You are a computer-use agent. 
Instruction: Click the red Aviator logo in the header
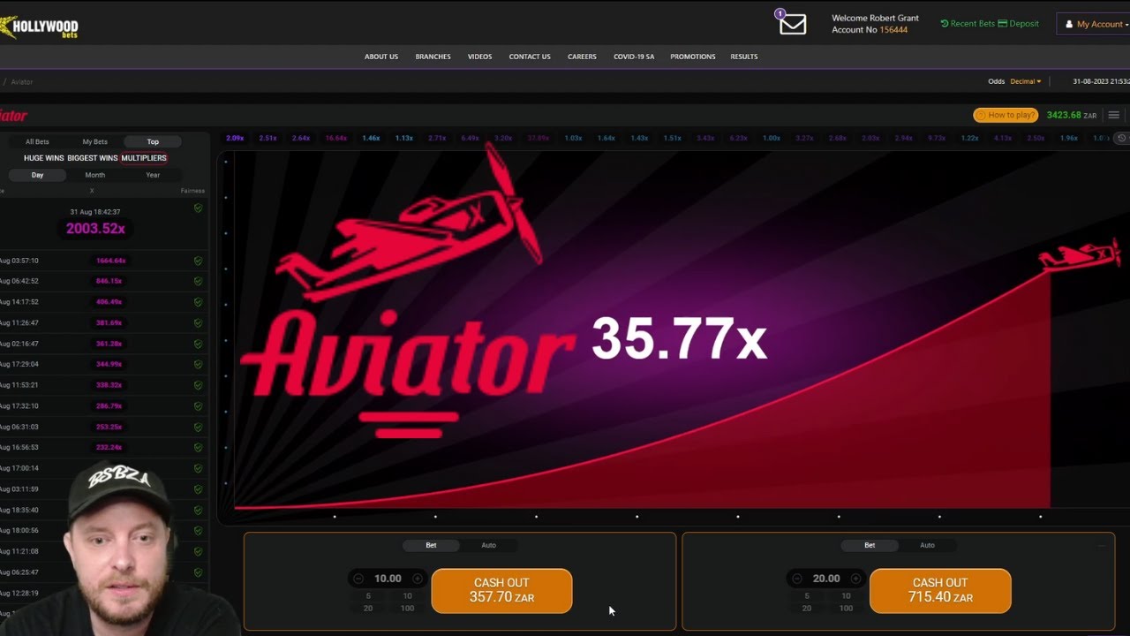[13, 116]
